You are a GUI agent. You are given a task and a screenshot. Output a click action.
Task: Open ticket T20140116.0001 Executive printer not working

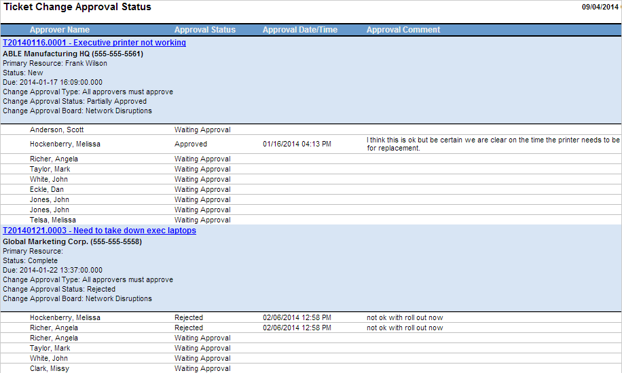coord(94,43)
